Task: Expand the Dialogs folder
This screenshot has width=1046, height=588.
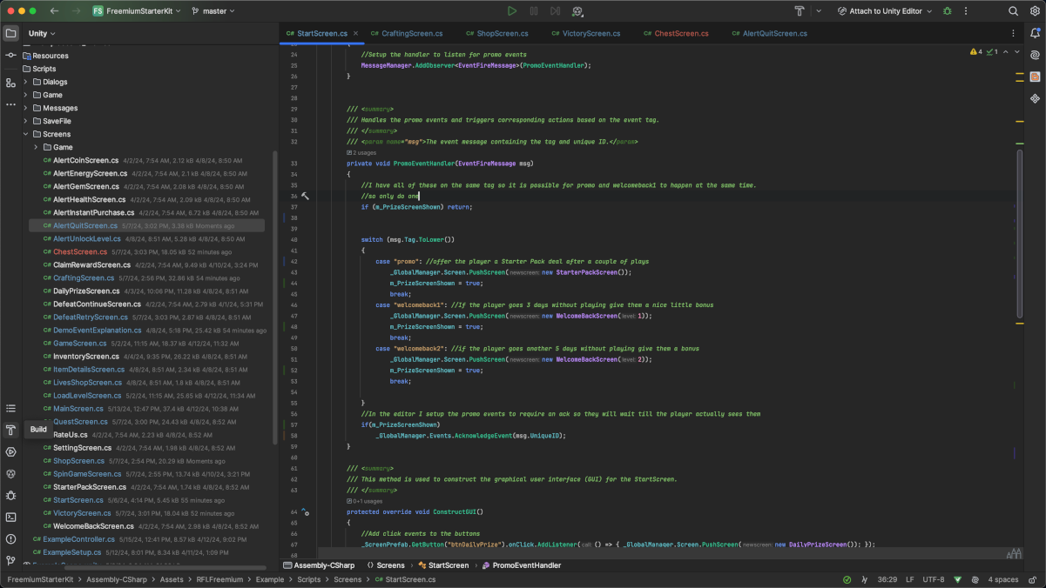Action: (26, 82)
